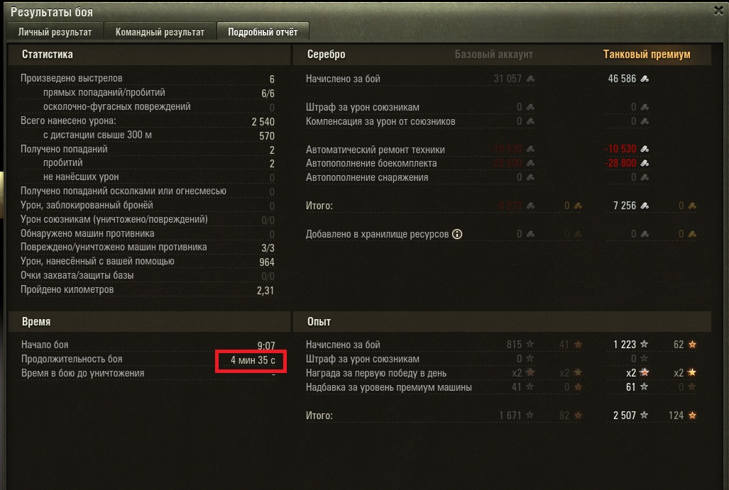729x490 pixels.
Task: Select the Базовый аккаунт column header
Action: coord(493,55)
